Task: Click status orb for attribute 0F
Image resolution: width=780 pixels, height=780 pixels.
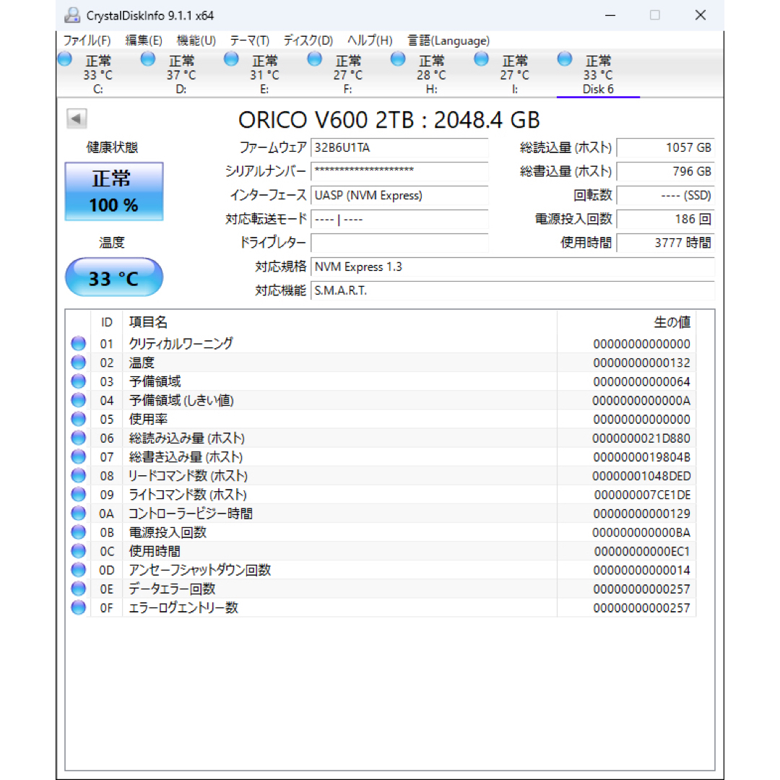Action: click(x=78, y=607)
